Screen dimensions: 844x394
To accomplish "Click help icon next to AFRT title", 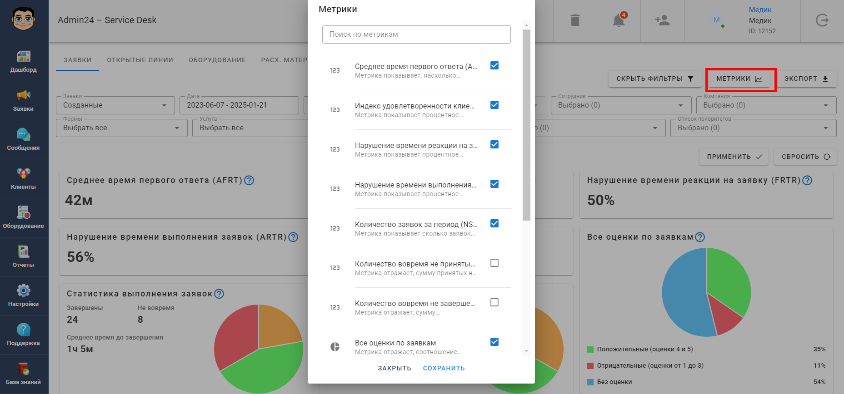I will pos(249,180).
